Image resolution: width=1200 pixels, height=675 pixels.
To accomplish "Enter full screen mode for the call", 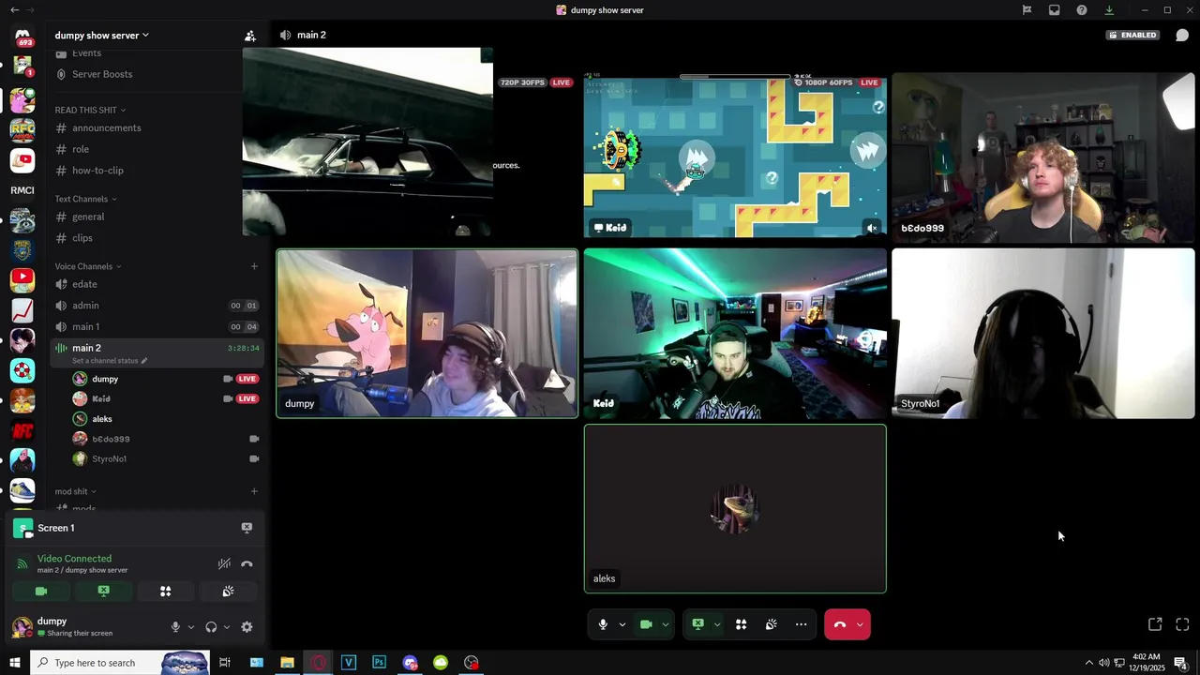I will [x=1182, y=624].
